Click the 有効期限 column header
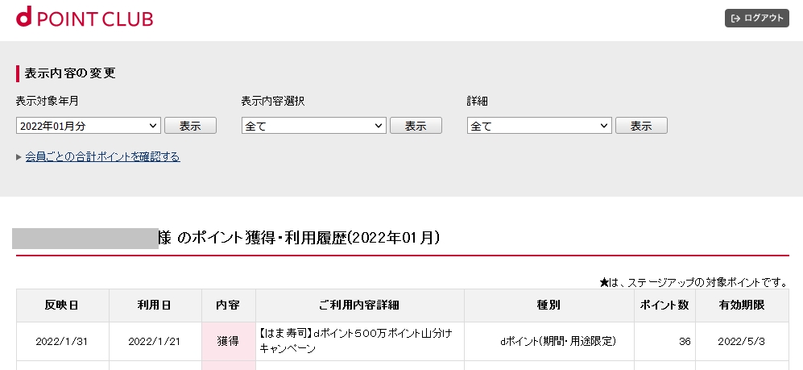This screenshot has width=803, height=370. (742, 306)
